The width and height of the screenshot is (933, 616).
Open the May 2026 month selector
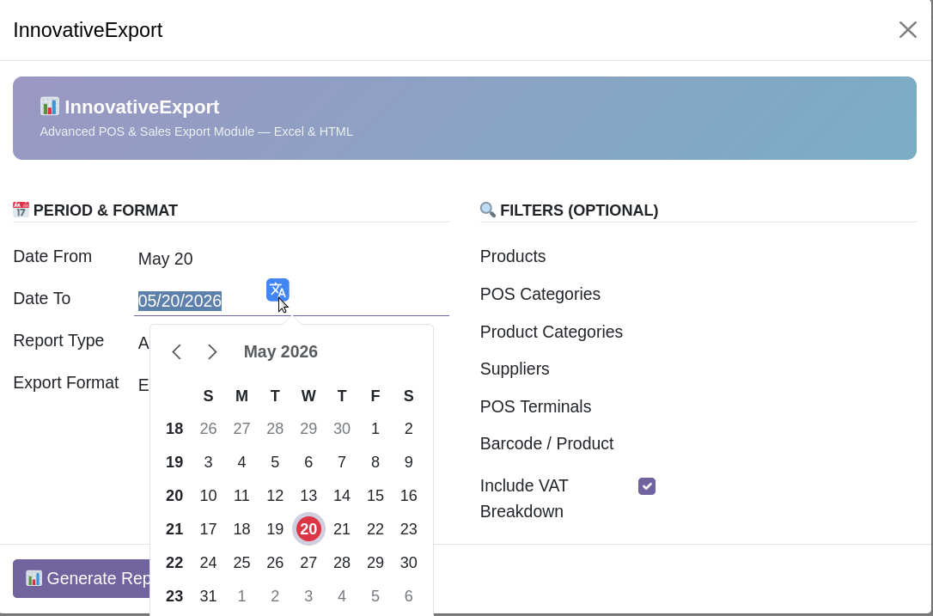point(281,351)
